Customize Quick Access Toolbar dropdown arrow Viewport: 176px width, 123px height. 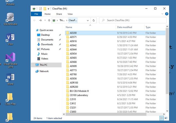(x=48, y=9)
